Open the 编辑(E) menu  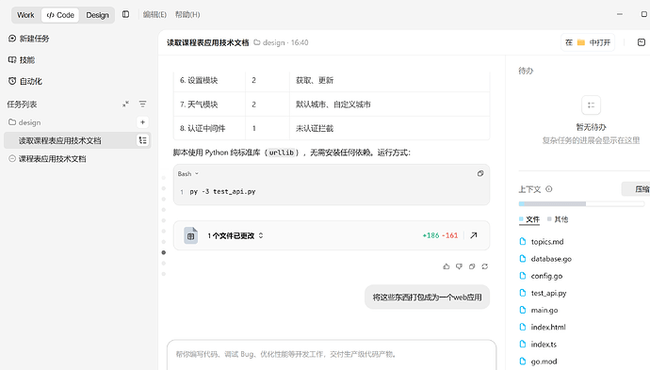(154, 14)
